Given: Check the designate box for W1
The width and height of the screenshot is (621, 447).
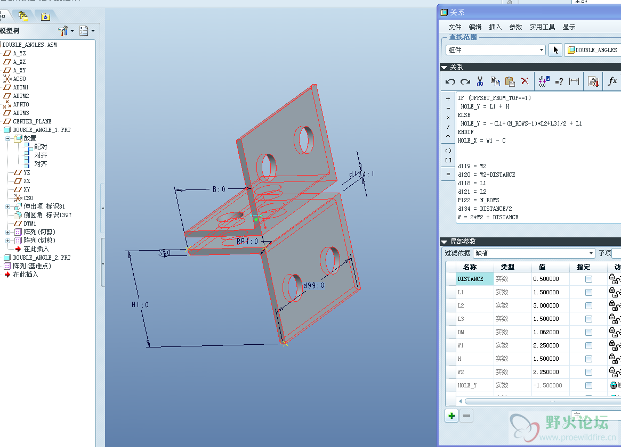Looking at the screenshot, I should [588, 345].
